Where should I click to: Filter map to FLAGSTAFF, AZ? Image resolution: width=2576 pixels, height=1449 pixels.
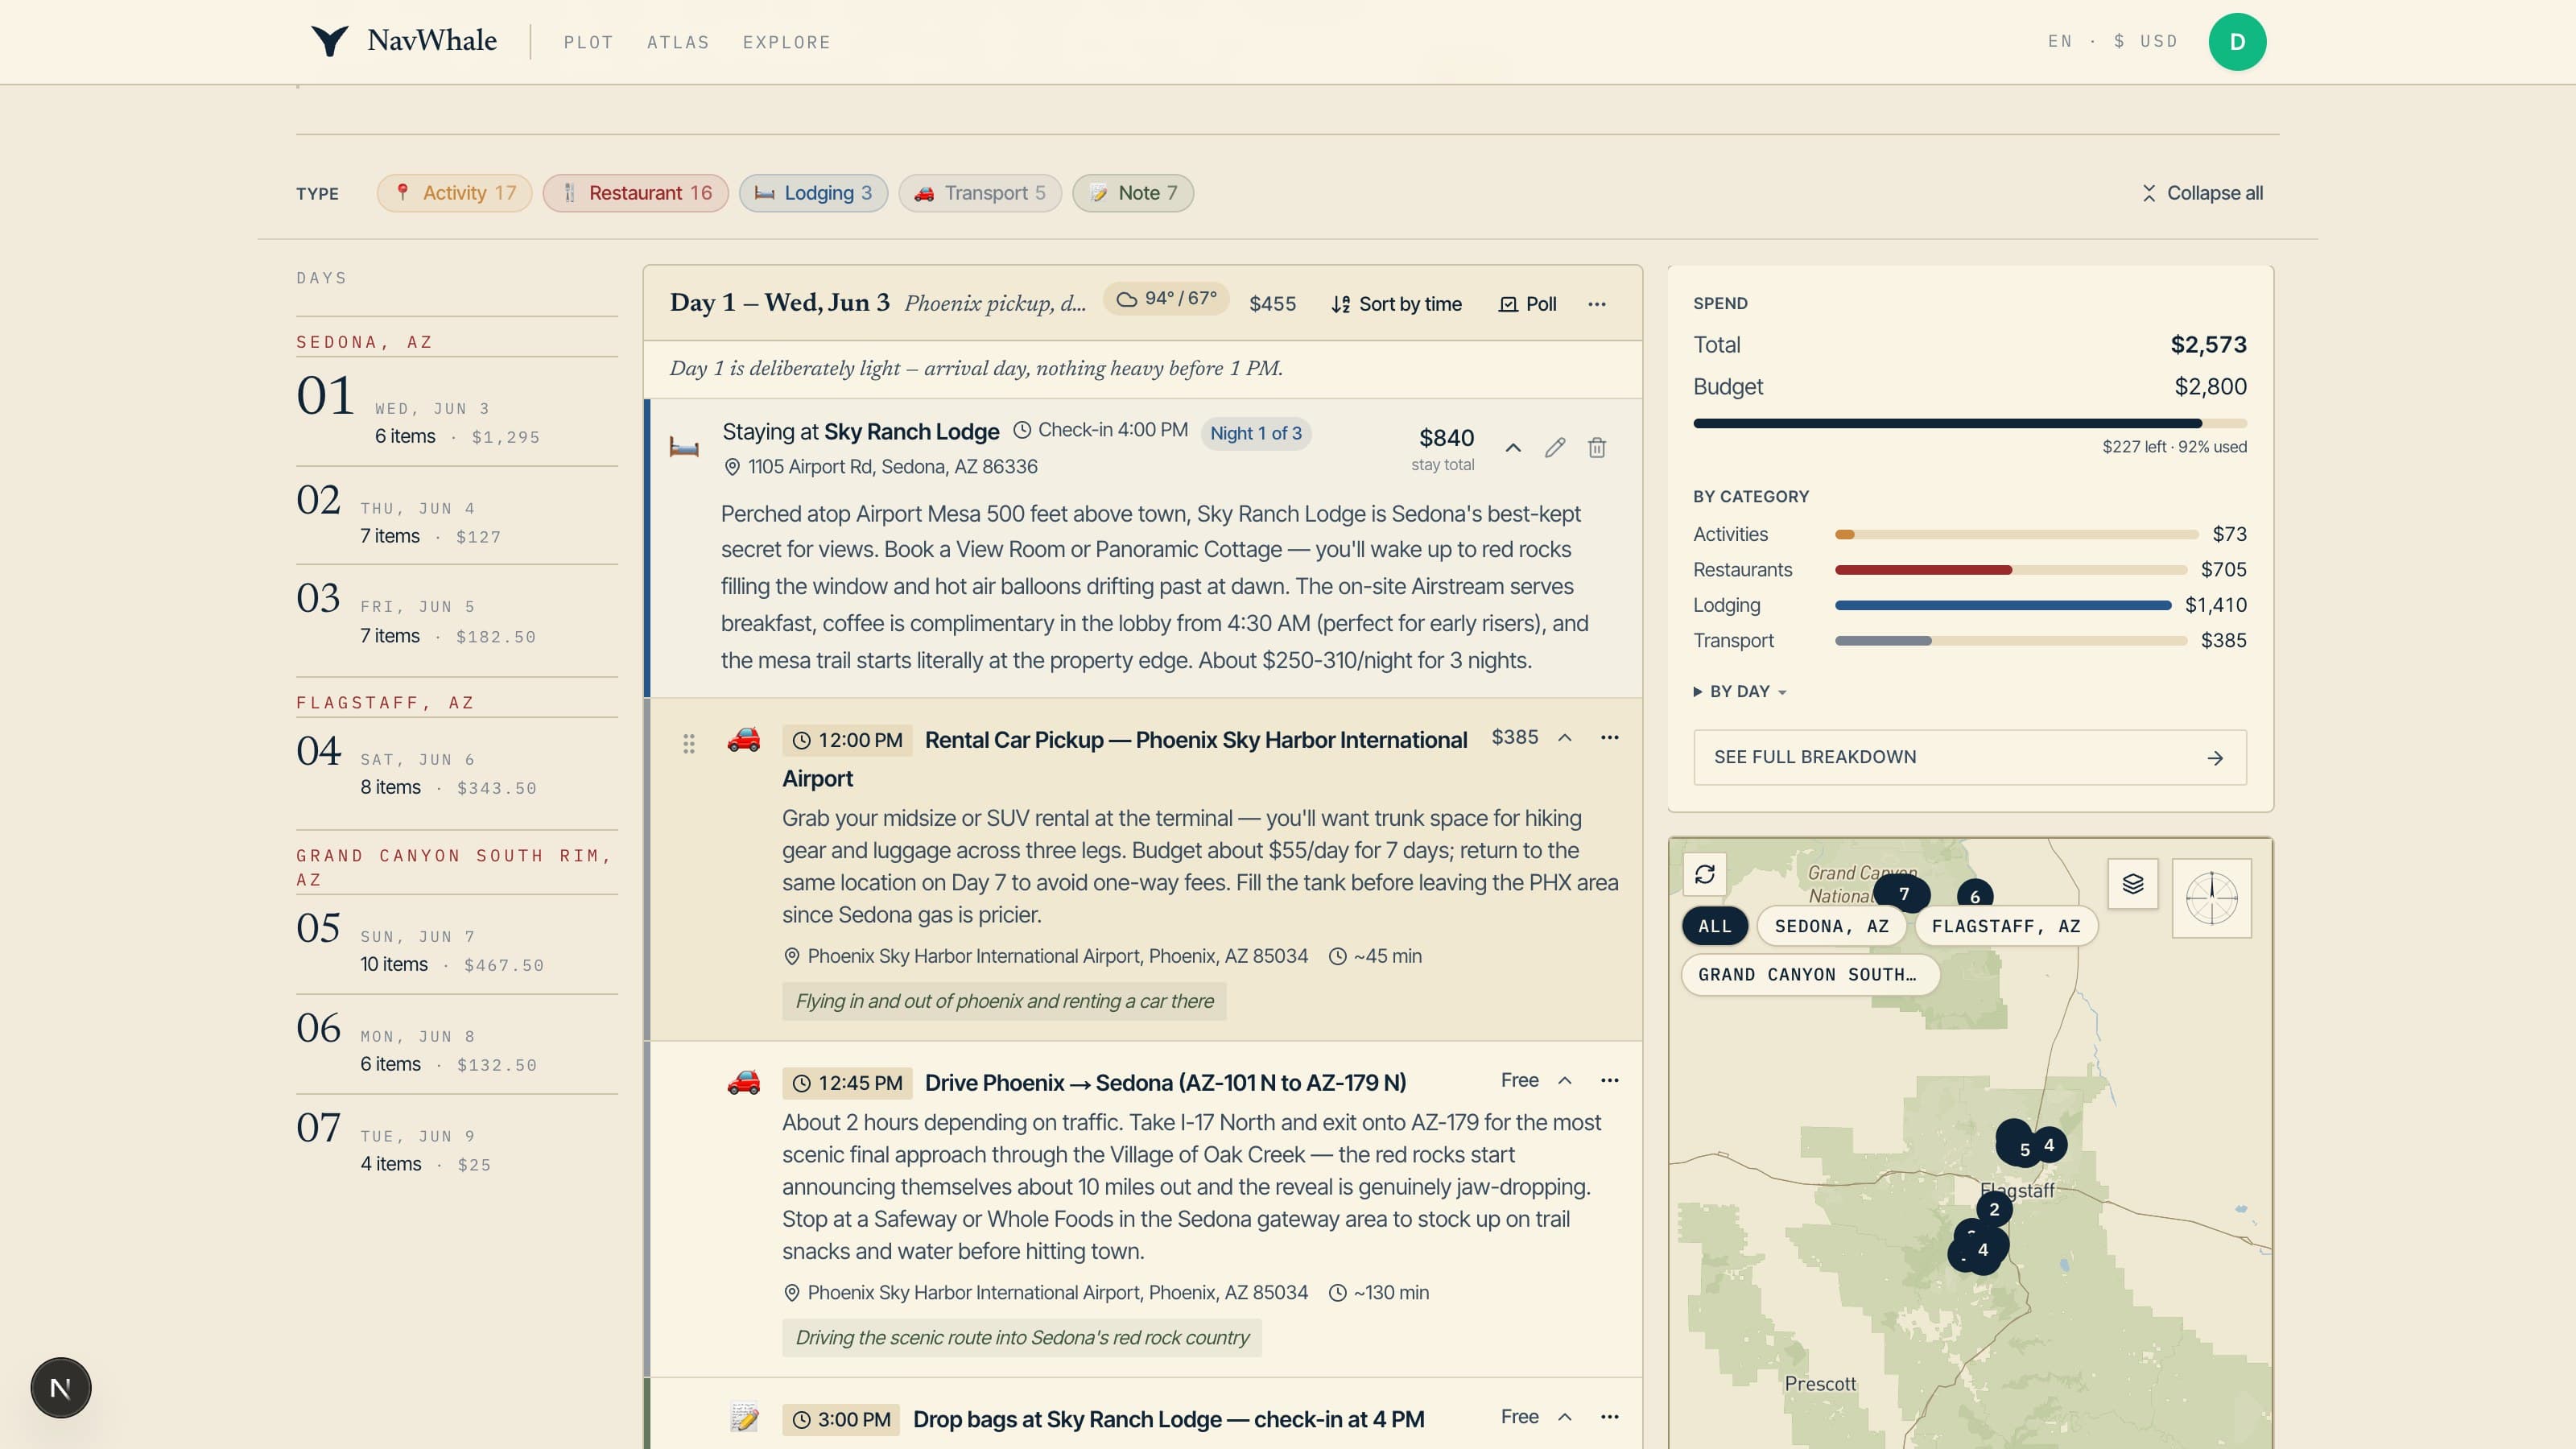(x=2006, y=926)
